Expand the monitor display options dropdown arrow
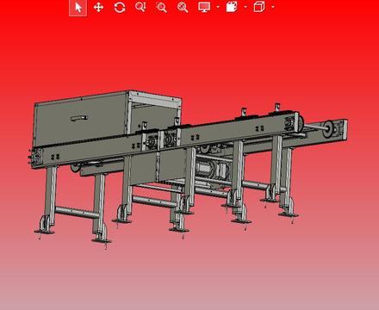The width and height of the screenshot is (379, 310). click(218, 7)
